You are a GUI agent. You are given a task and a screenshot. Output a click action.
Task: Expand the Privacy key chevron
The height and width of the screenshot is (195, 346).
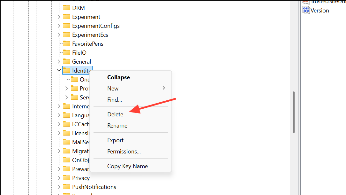[x=59, y=178]
